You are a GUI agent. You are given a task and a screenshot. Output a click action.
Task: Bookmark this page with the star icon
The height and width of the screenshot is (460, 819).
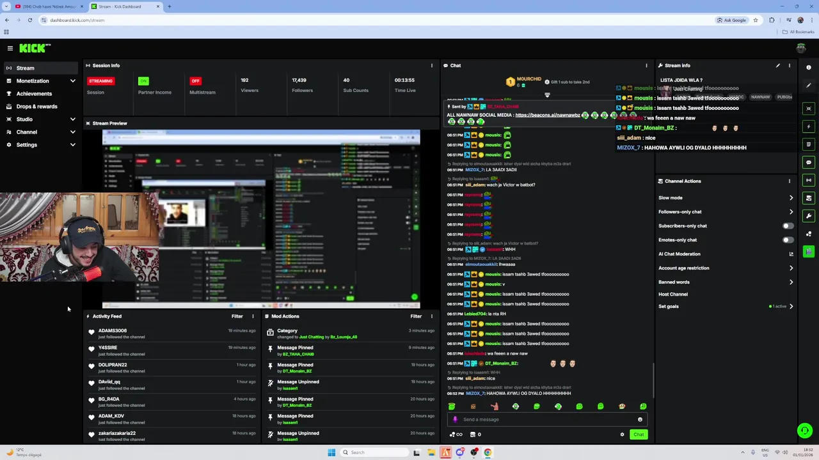[756, 20]
